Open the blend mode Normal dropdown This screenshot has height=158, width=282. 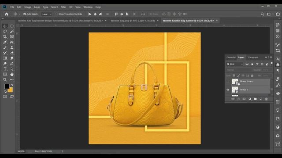(238, 70)
